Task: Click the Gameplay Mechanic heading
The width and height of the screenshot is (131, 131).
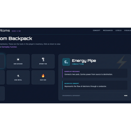Action: coord(72,71)
